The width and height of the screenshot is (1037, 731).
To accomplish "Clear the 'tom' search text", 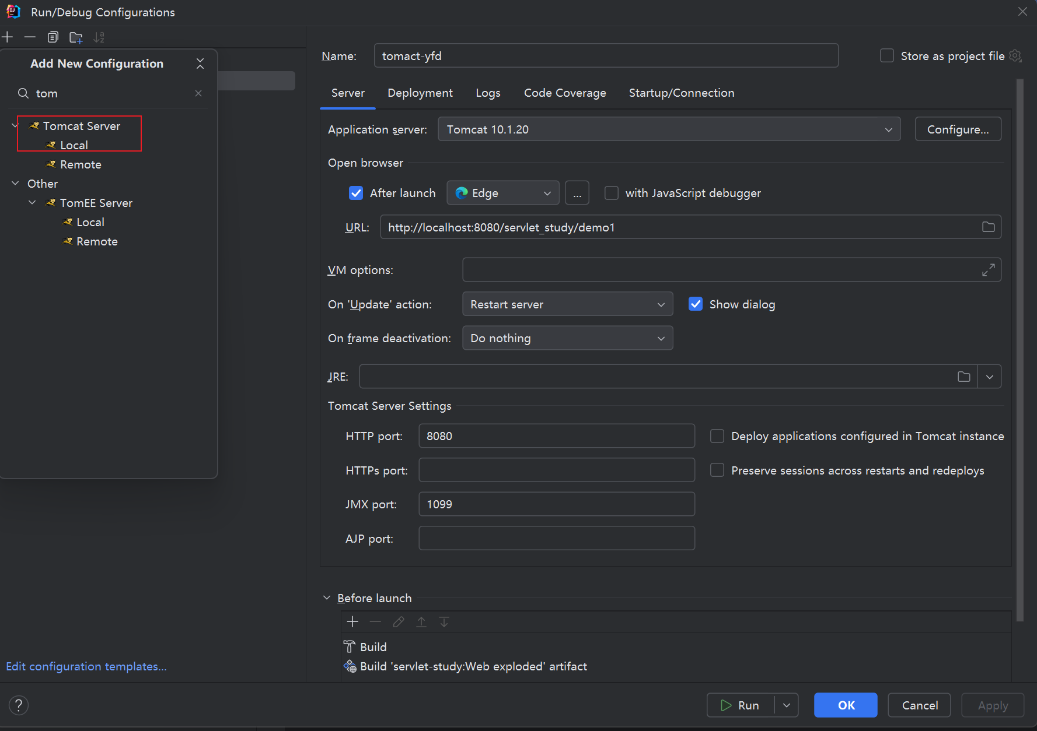I will pos(198,93).
